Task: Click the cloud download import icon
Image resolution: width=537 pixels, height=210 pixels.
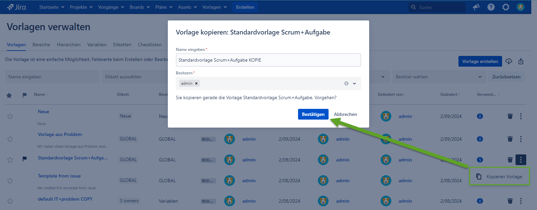Action: 509,61
